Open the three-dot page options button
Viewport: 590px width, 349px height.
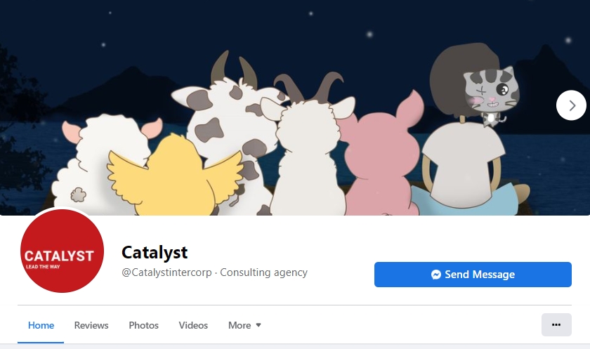coord(556,324)
